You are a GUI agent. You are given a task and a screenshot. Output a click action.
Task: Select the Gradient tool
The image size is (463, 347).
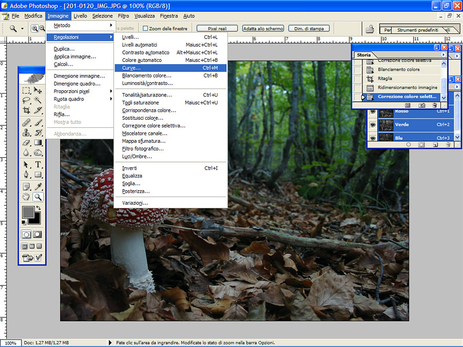pos(38,143)
